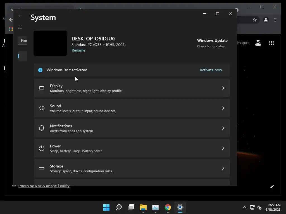The image size is (286, 214).
Task: Open taskbar Search
Action: [118, 207]
